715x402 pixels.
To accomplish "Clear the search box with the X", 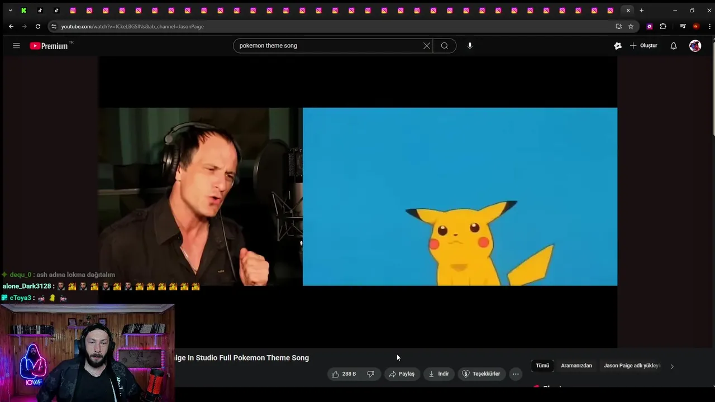I will tap(427, 46).
